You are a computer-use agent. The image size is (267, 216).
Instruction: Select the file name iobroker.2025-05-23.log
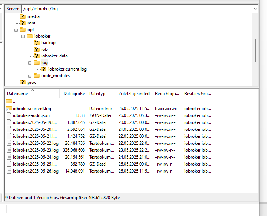35,150
